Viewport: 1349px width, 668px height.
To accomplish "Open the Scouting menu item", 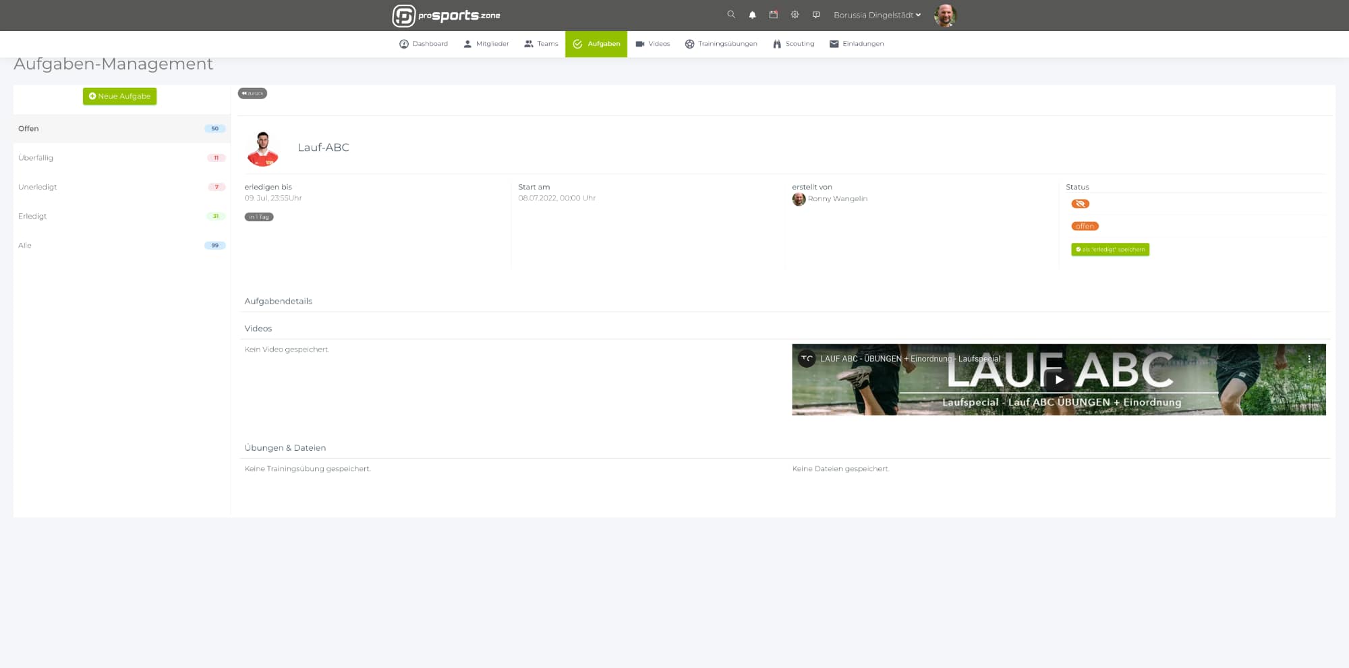I will coord(793,44).
